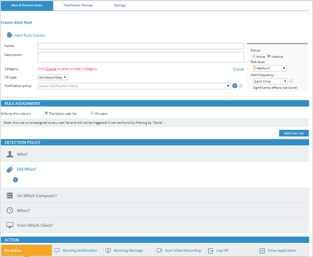Set status to Active

pos(254,56)
